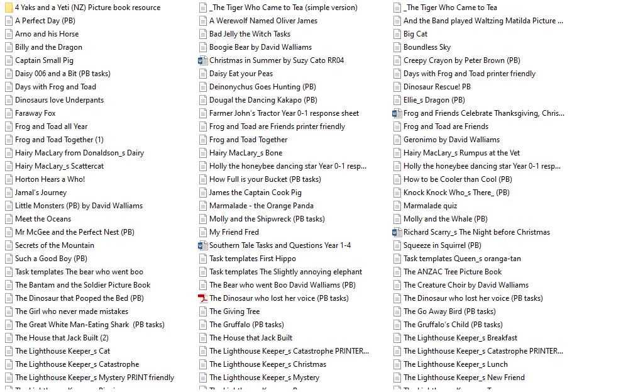Select Deinonychus Goes Hunting (PB)

(263, 87)
